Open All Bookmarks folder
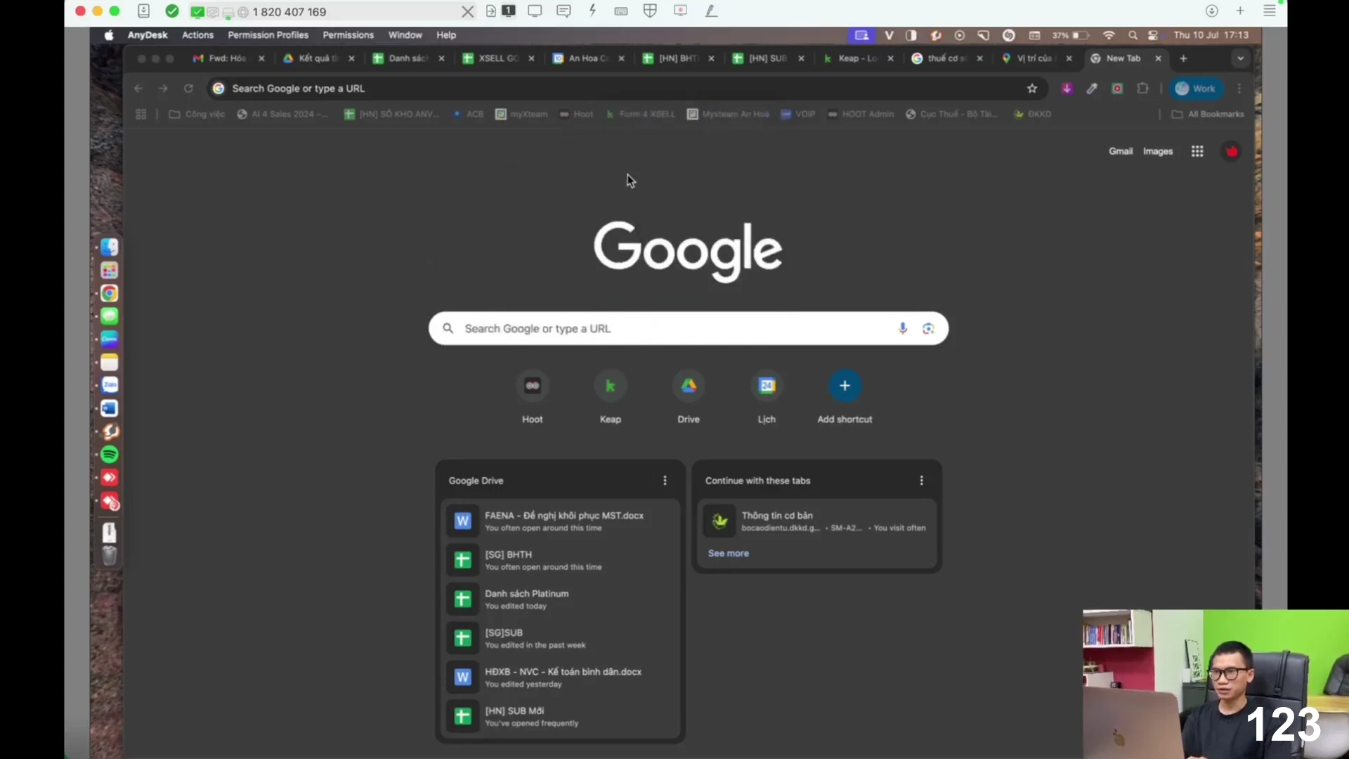The image size is (1349, 759). click(x=1208, y=114)
